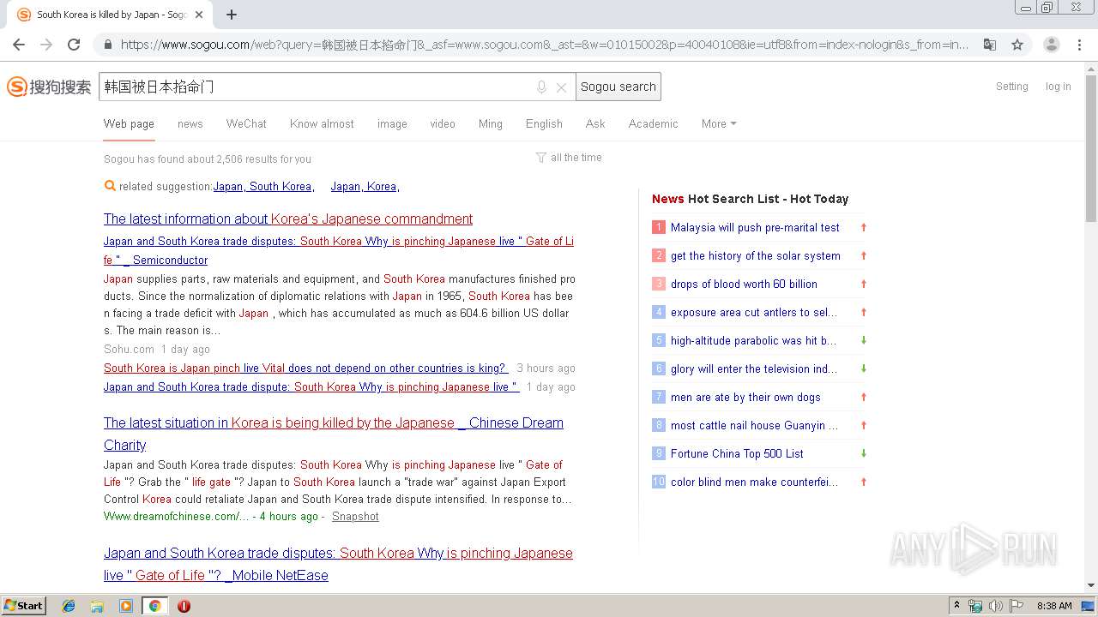Screen dimensions: 1098x617
Task: Open media player from taskbar
Action: click(x=126, y=606)
